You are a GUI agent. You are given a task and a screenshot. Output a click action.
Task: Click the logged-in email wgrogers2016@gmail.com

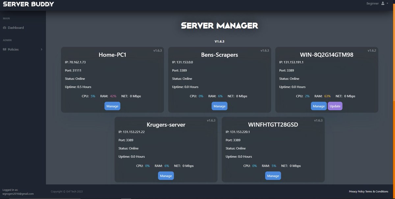coord(18,194)
